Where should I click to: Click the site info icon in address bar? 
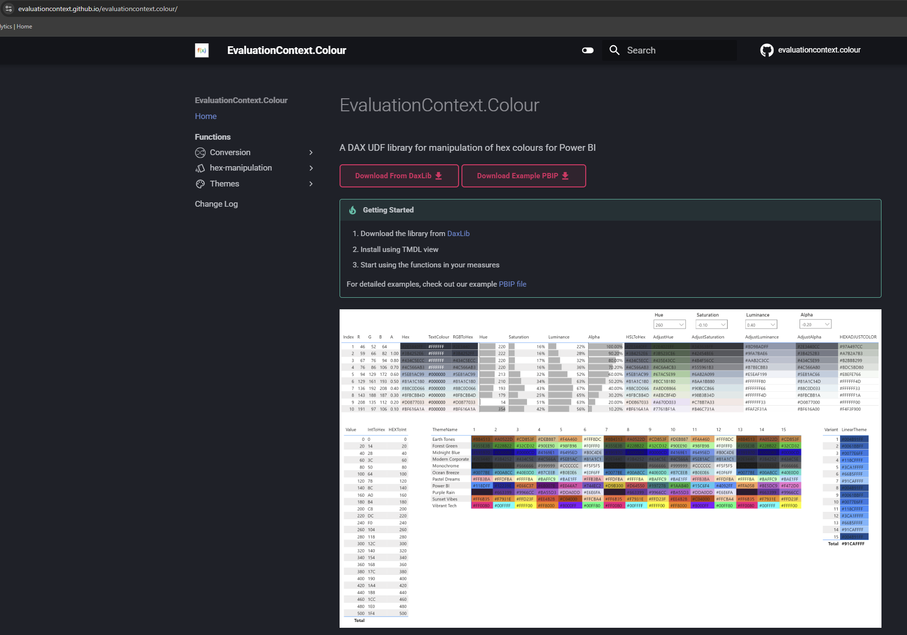[x=8, y=9]
